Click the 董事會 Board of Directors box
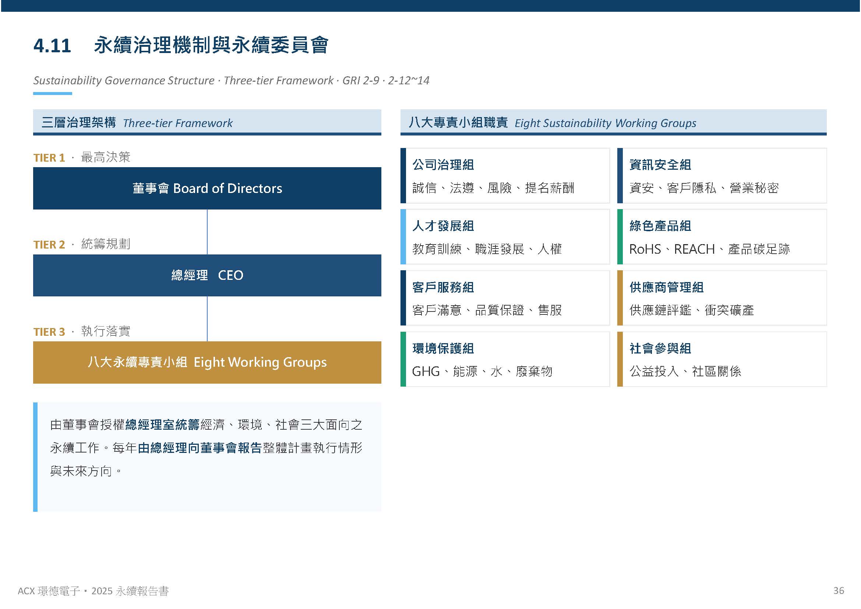861x609 pixels. tap(207, 188)
